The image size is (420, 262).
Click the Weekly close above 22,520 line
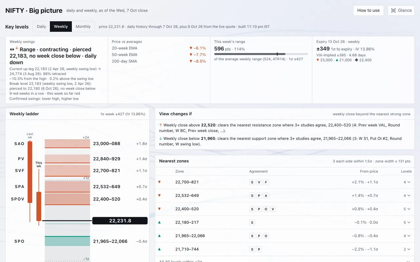(279, 128)
